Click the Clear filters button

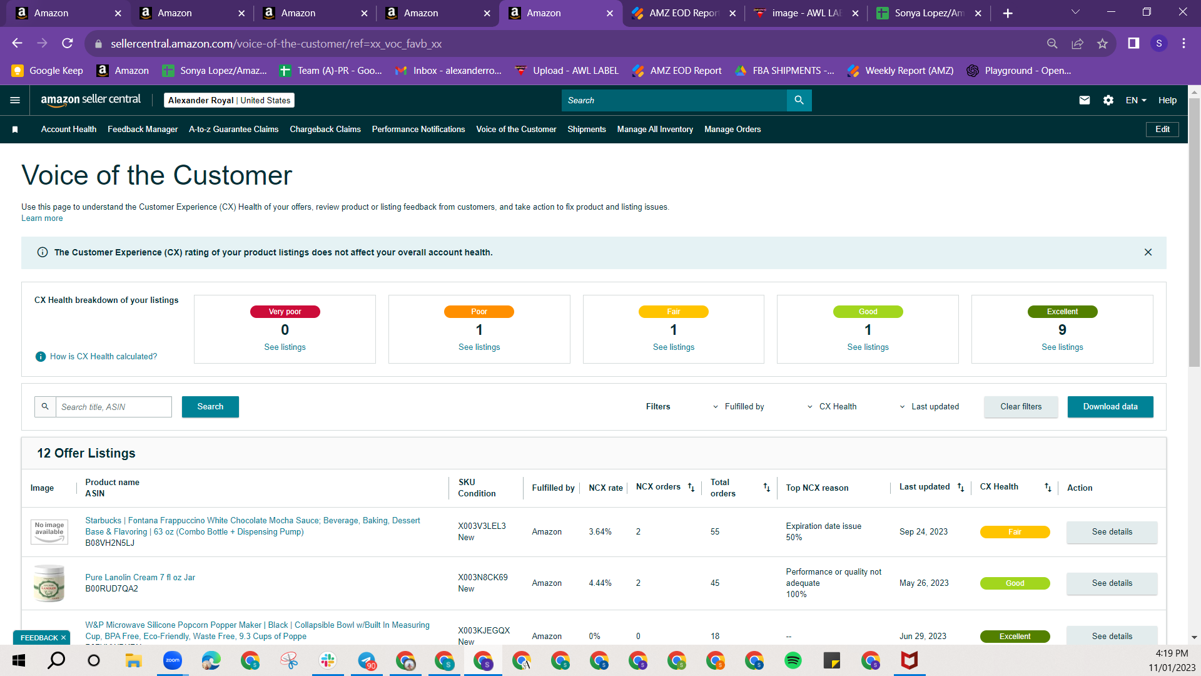(x=1021, y=407)
